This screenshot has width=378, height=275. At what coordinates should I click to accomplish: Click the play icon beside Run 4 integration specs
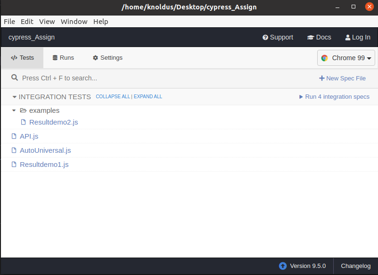[x=301, y=97]
